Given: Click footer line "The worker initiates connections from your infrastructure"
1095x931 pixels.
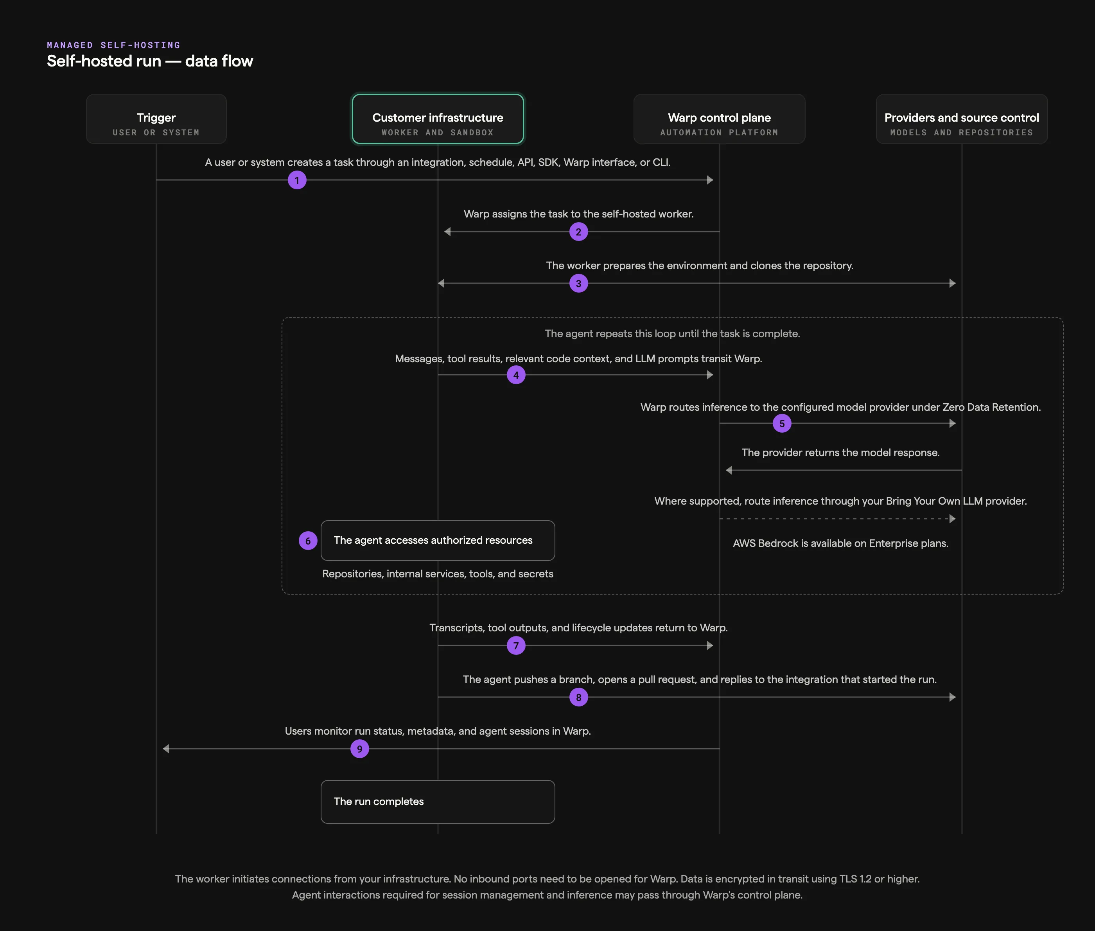Looking at the screenshot, I should coord(547,879).
